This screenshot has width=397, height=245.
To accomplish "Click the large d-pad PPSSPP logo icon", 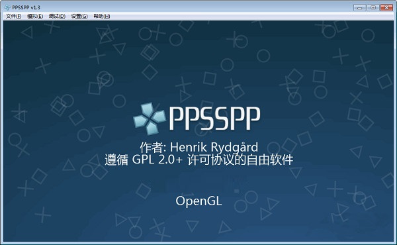I will 150,119.
